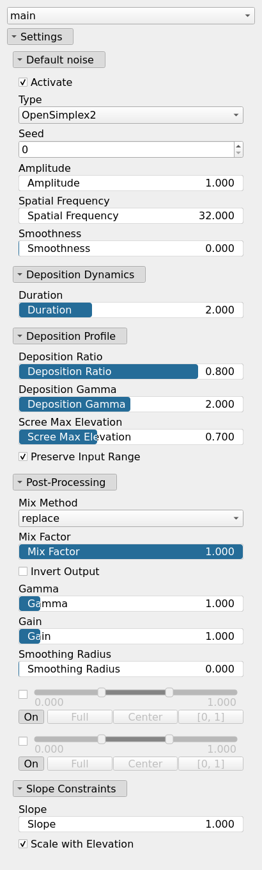Viewport: 262px width, 870px height.
Task: Click the Scree Max Elevation slider
Action: point(131,437)
